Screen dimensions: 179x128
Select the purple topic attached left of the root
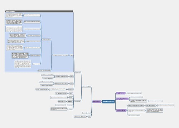click(97, 102)
